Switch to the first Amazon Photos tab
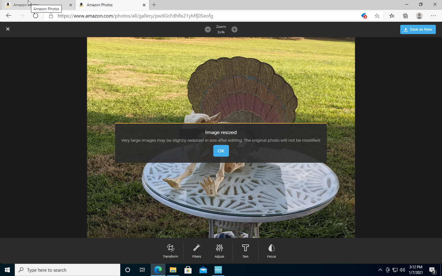442x276 pixels. click(x=37, y=5)
